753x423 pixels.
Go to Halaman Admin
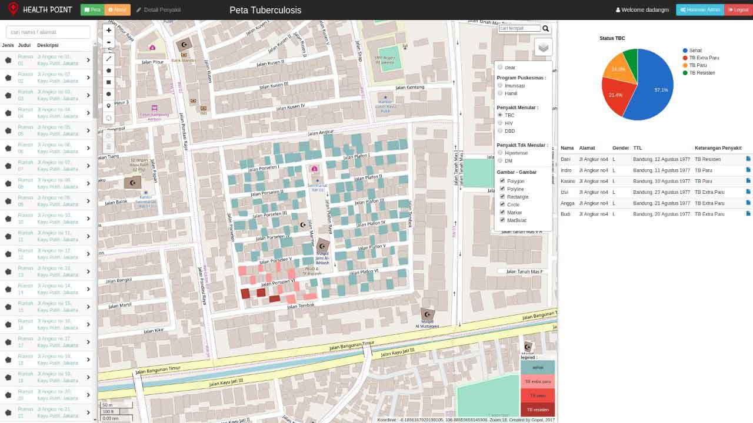pos(700,10)
